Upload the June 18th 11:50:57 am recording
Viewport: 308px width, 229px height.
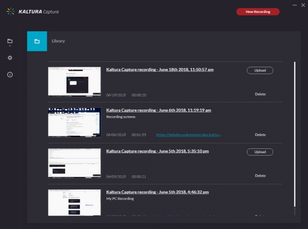click(x=260, y=70)
